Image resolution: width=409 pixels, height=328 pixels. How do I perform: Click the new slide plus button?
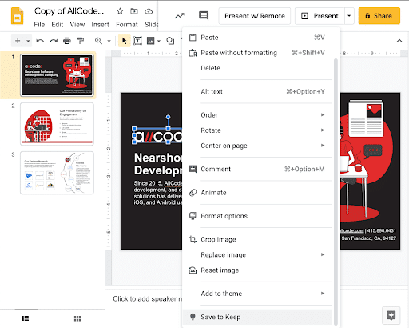pyautogui.click(x=18, y=41)
